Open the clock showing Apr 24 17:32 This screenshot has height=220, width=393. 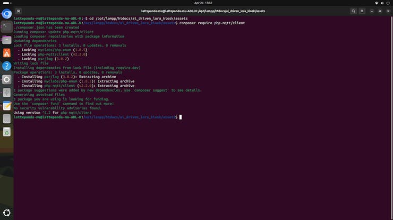click(203, 3)
